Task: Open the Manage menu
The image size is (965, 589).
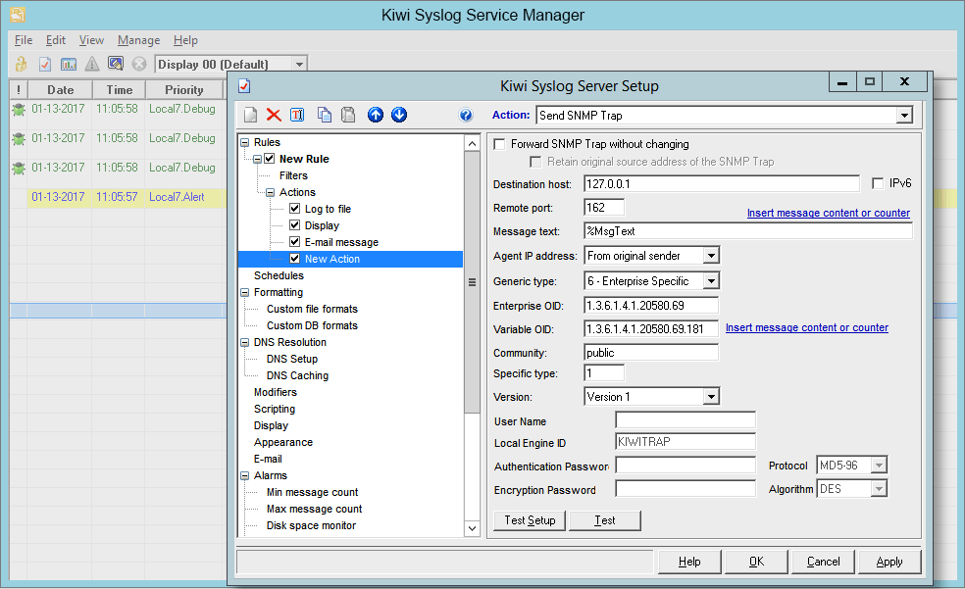Action: (x=138, y=40)
